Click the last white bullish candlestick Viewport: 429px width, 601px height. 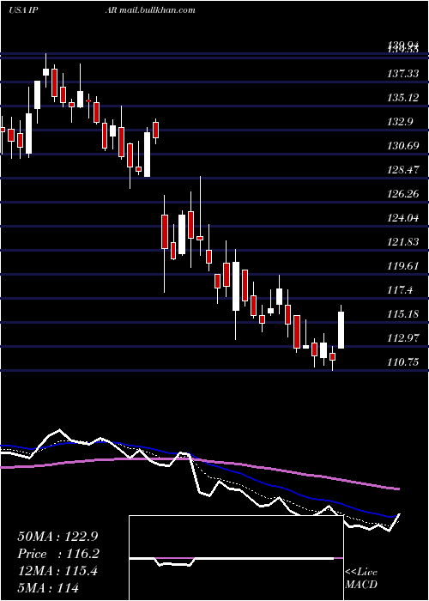tap(341, 330)
